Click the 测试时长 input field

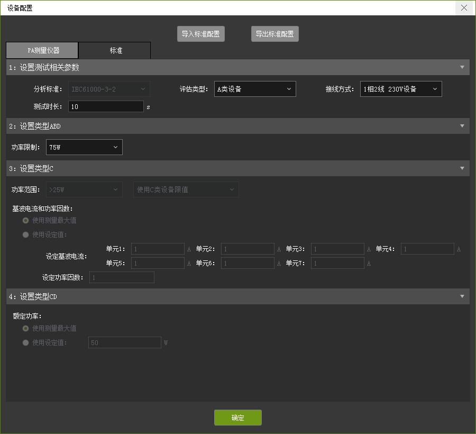(106, 106)
